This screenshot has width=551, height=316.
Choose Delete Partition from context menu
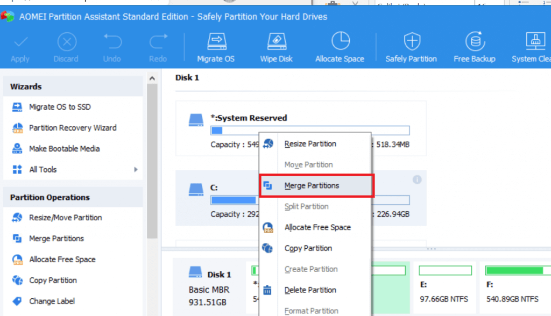(x=315, y=290)
